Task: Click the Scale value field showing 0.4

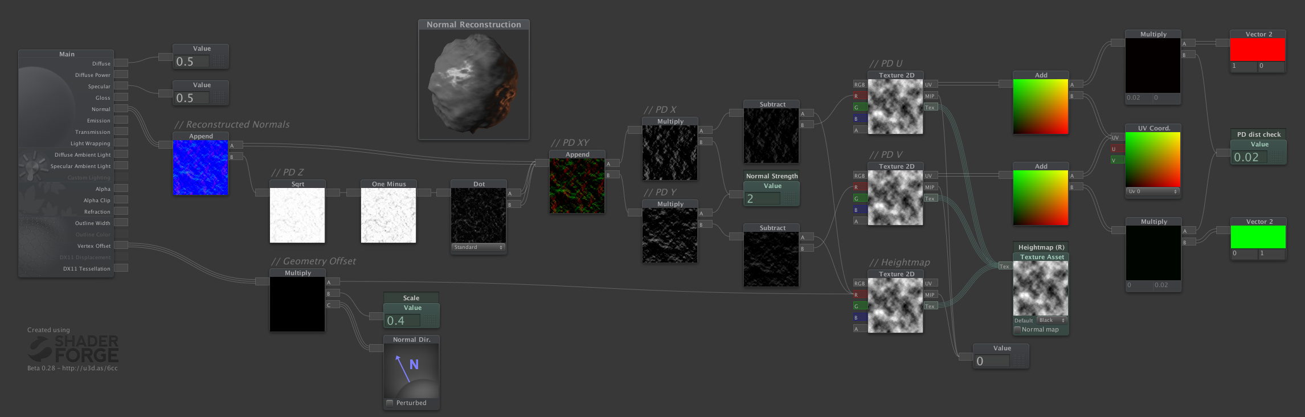Action: coord(403,321)
